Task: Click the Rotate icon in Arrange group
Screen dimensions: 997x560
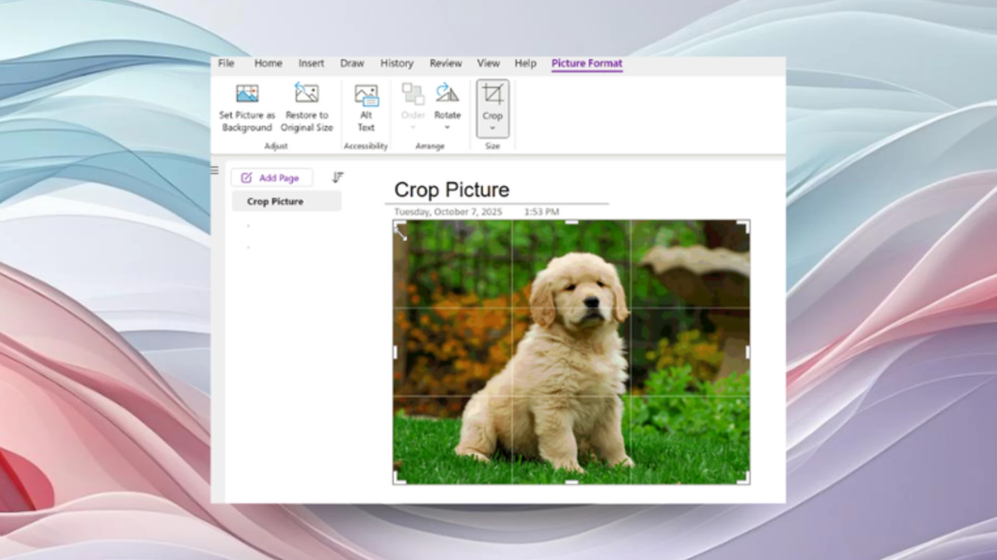Action: click(x=447, y=93)
